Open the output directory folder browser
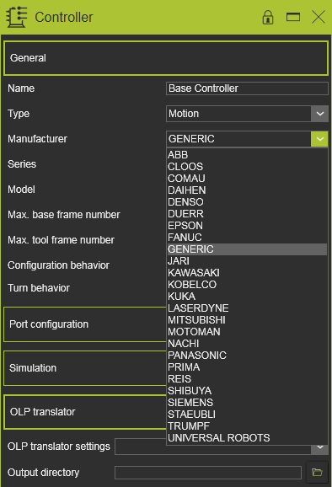The height and width of the screenshot is (487, 332). (x=317, y=473)
